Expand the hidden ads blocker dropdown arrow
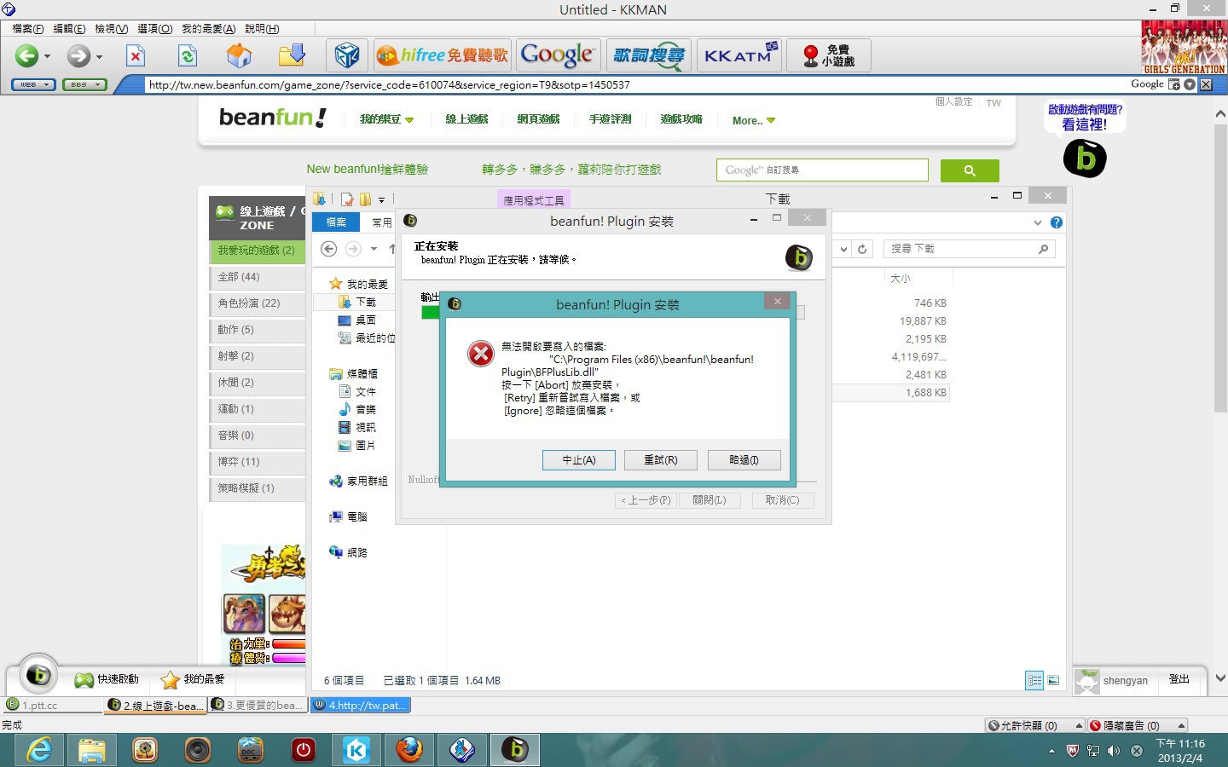1228x767 pixels. point(1181,725)
